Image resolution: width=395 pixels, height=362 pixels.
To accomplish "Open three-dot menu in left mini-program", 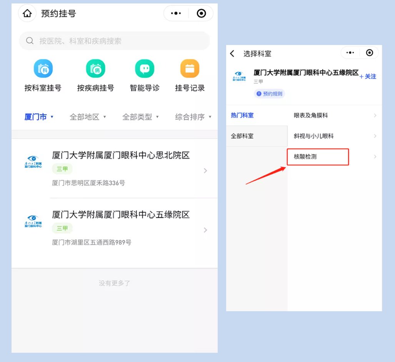I will click(x=176, y=13).
